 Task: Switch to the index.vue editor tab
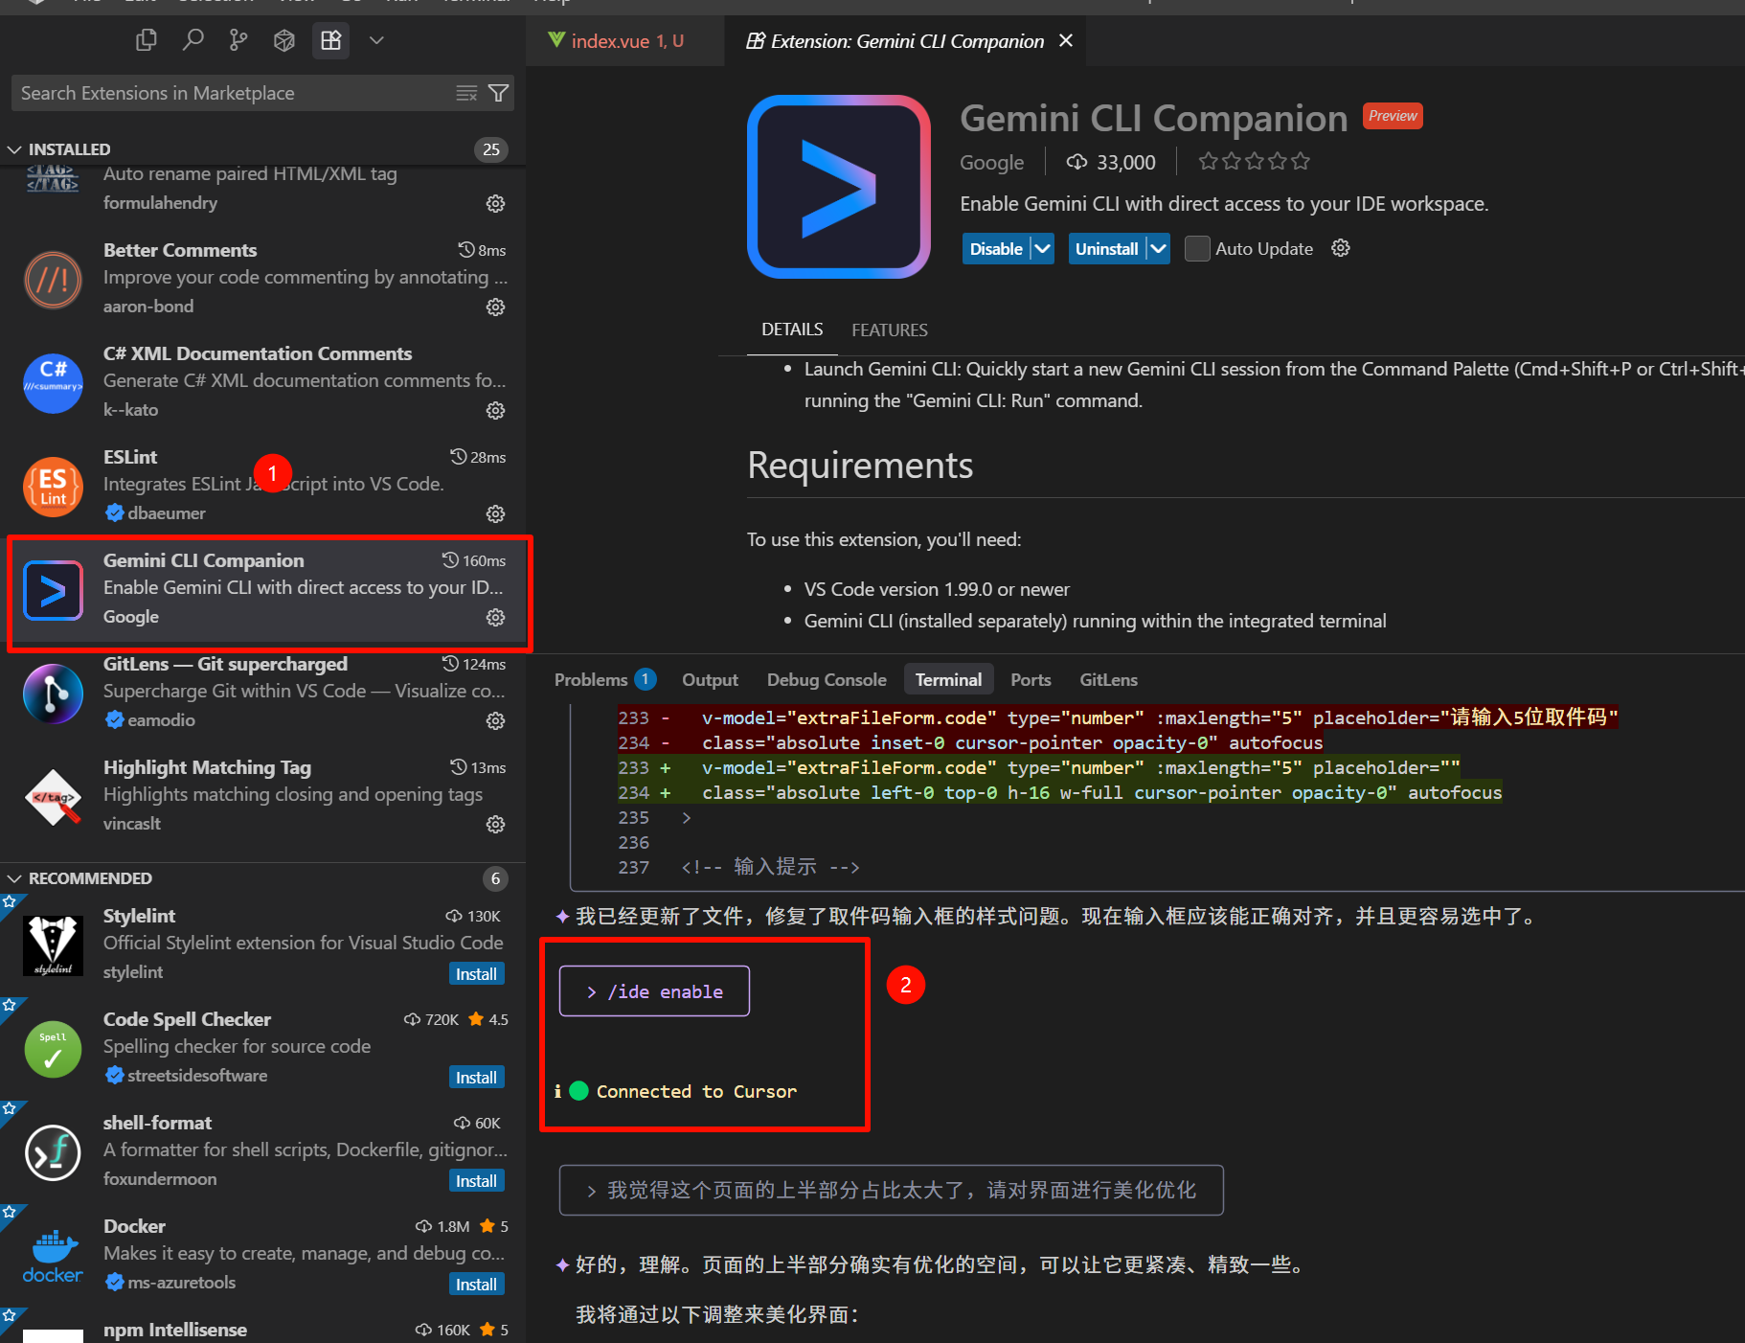[624, 41]
